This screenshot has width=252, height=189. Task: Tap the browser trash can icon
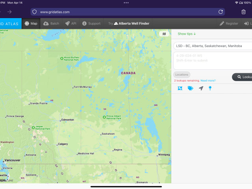(243, 12)
